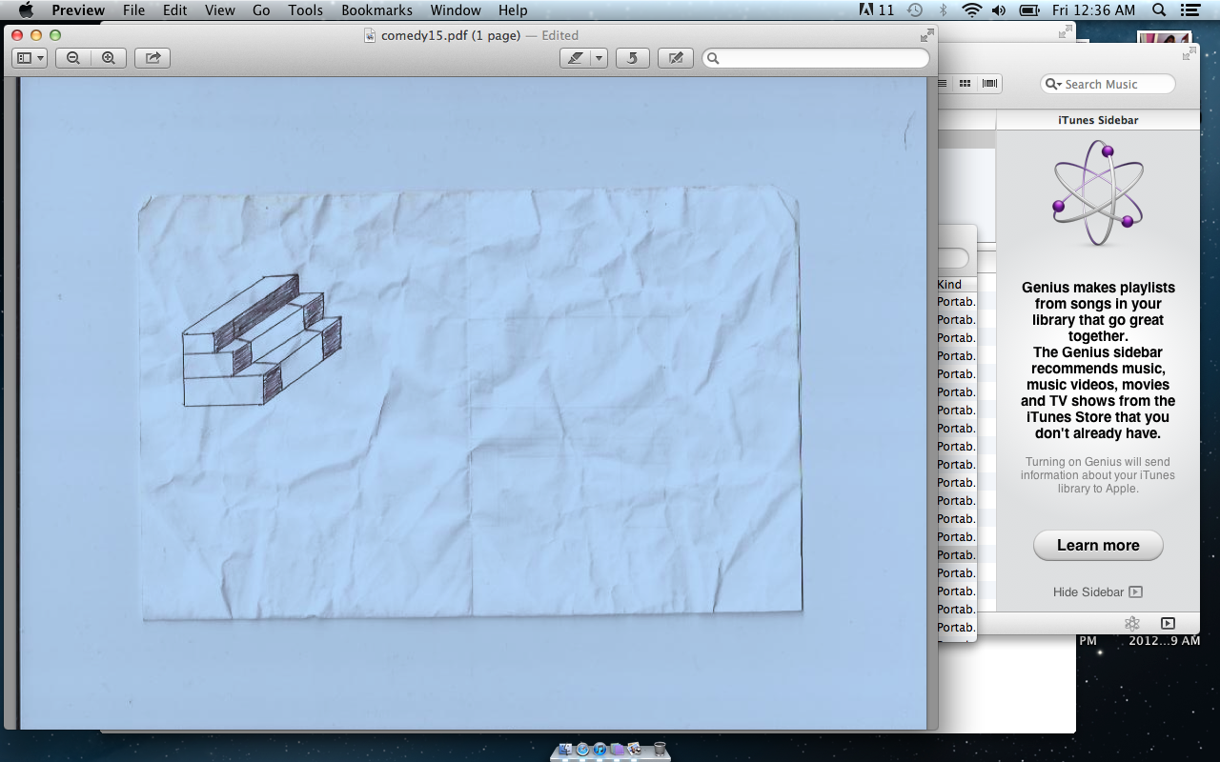The width and height of the screenshot is (1220, 762).
Task: Open the Bookmarks menu
Action: coord(376,10)
